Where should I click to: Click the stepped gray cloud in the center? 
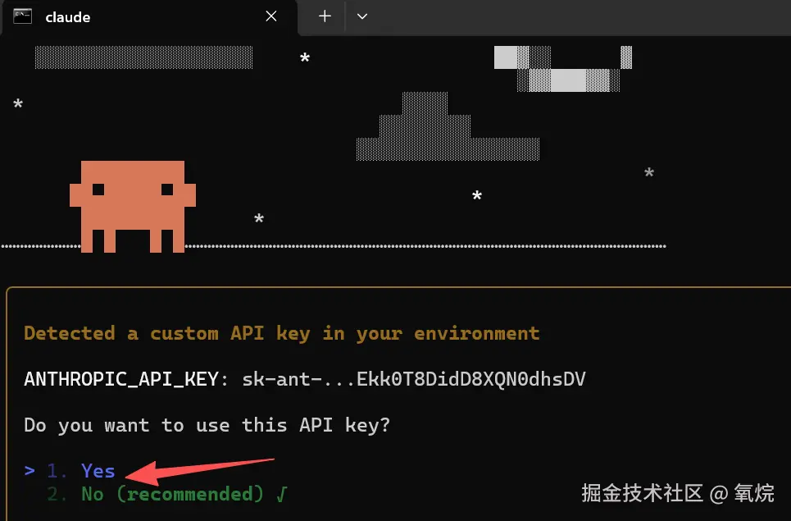tap(448, 126)
